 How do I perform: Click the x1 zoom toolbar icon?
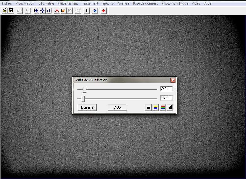pyautogui.click(x=49, y=11)
